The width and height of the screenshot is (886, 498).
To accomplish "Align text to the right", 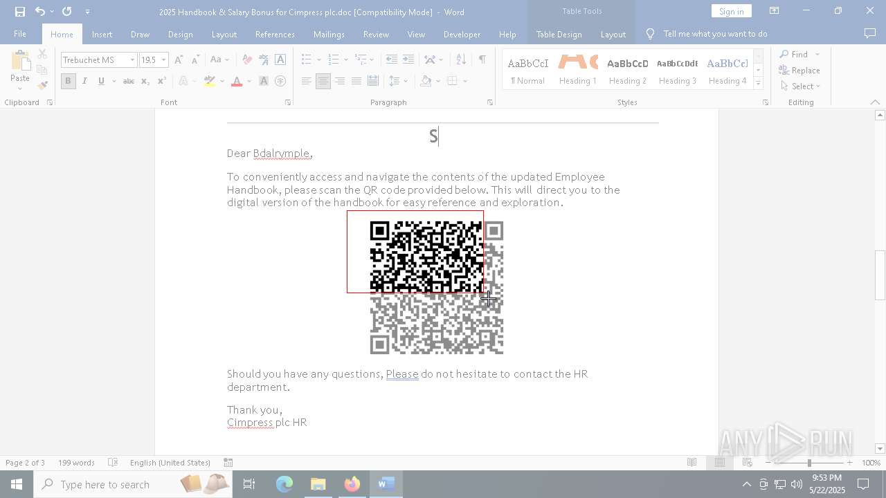I will (339, 81).
